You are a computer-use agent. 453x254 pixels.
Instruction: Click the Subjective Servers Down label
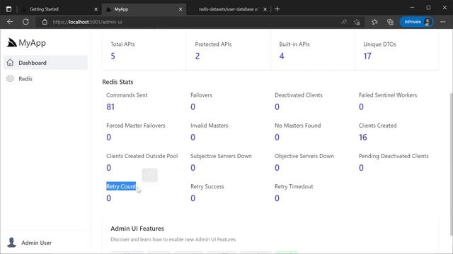tap(221, 156)
